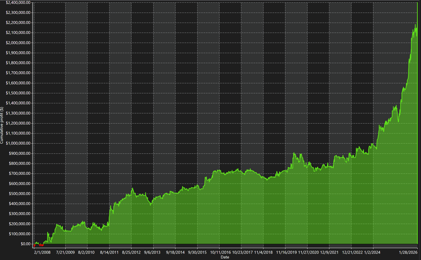Click the 10/23/2017 date label

tap(242, 252)
